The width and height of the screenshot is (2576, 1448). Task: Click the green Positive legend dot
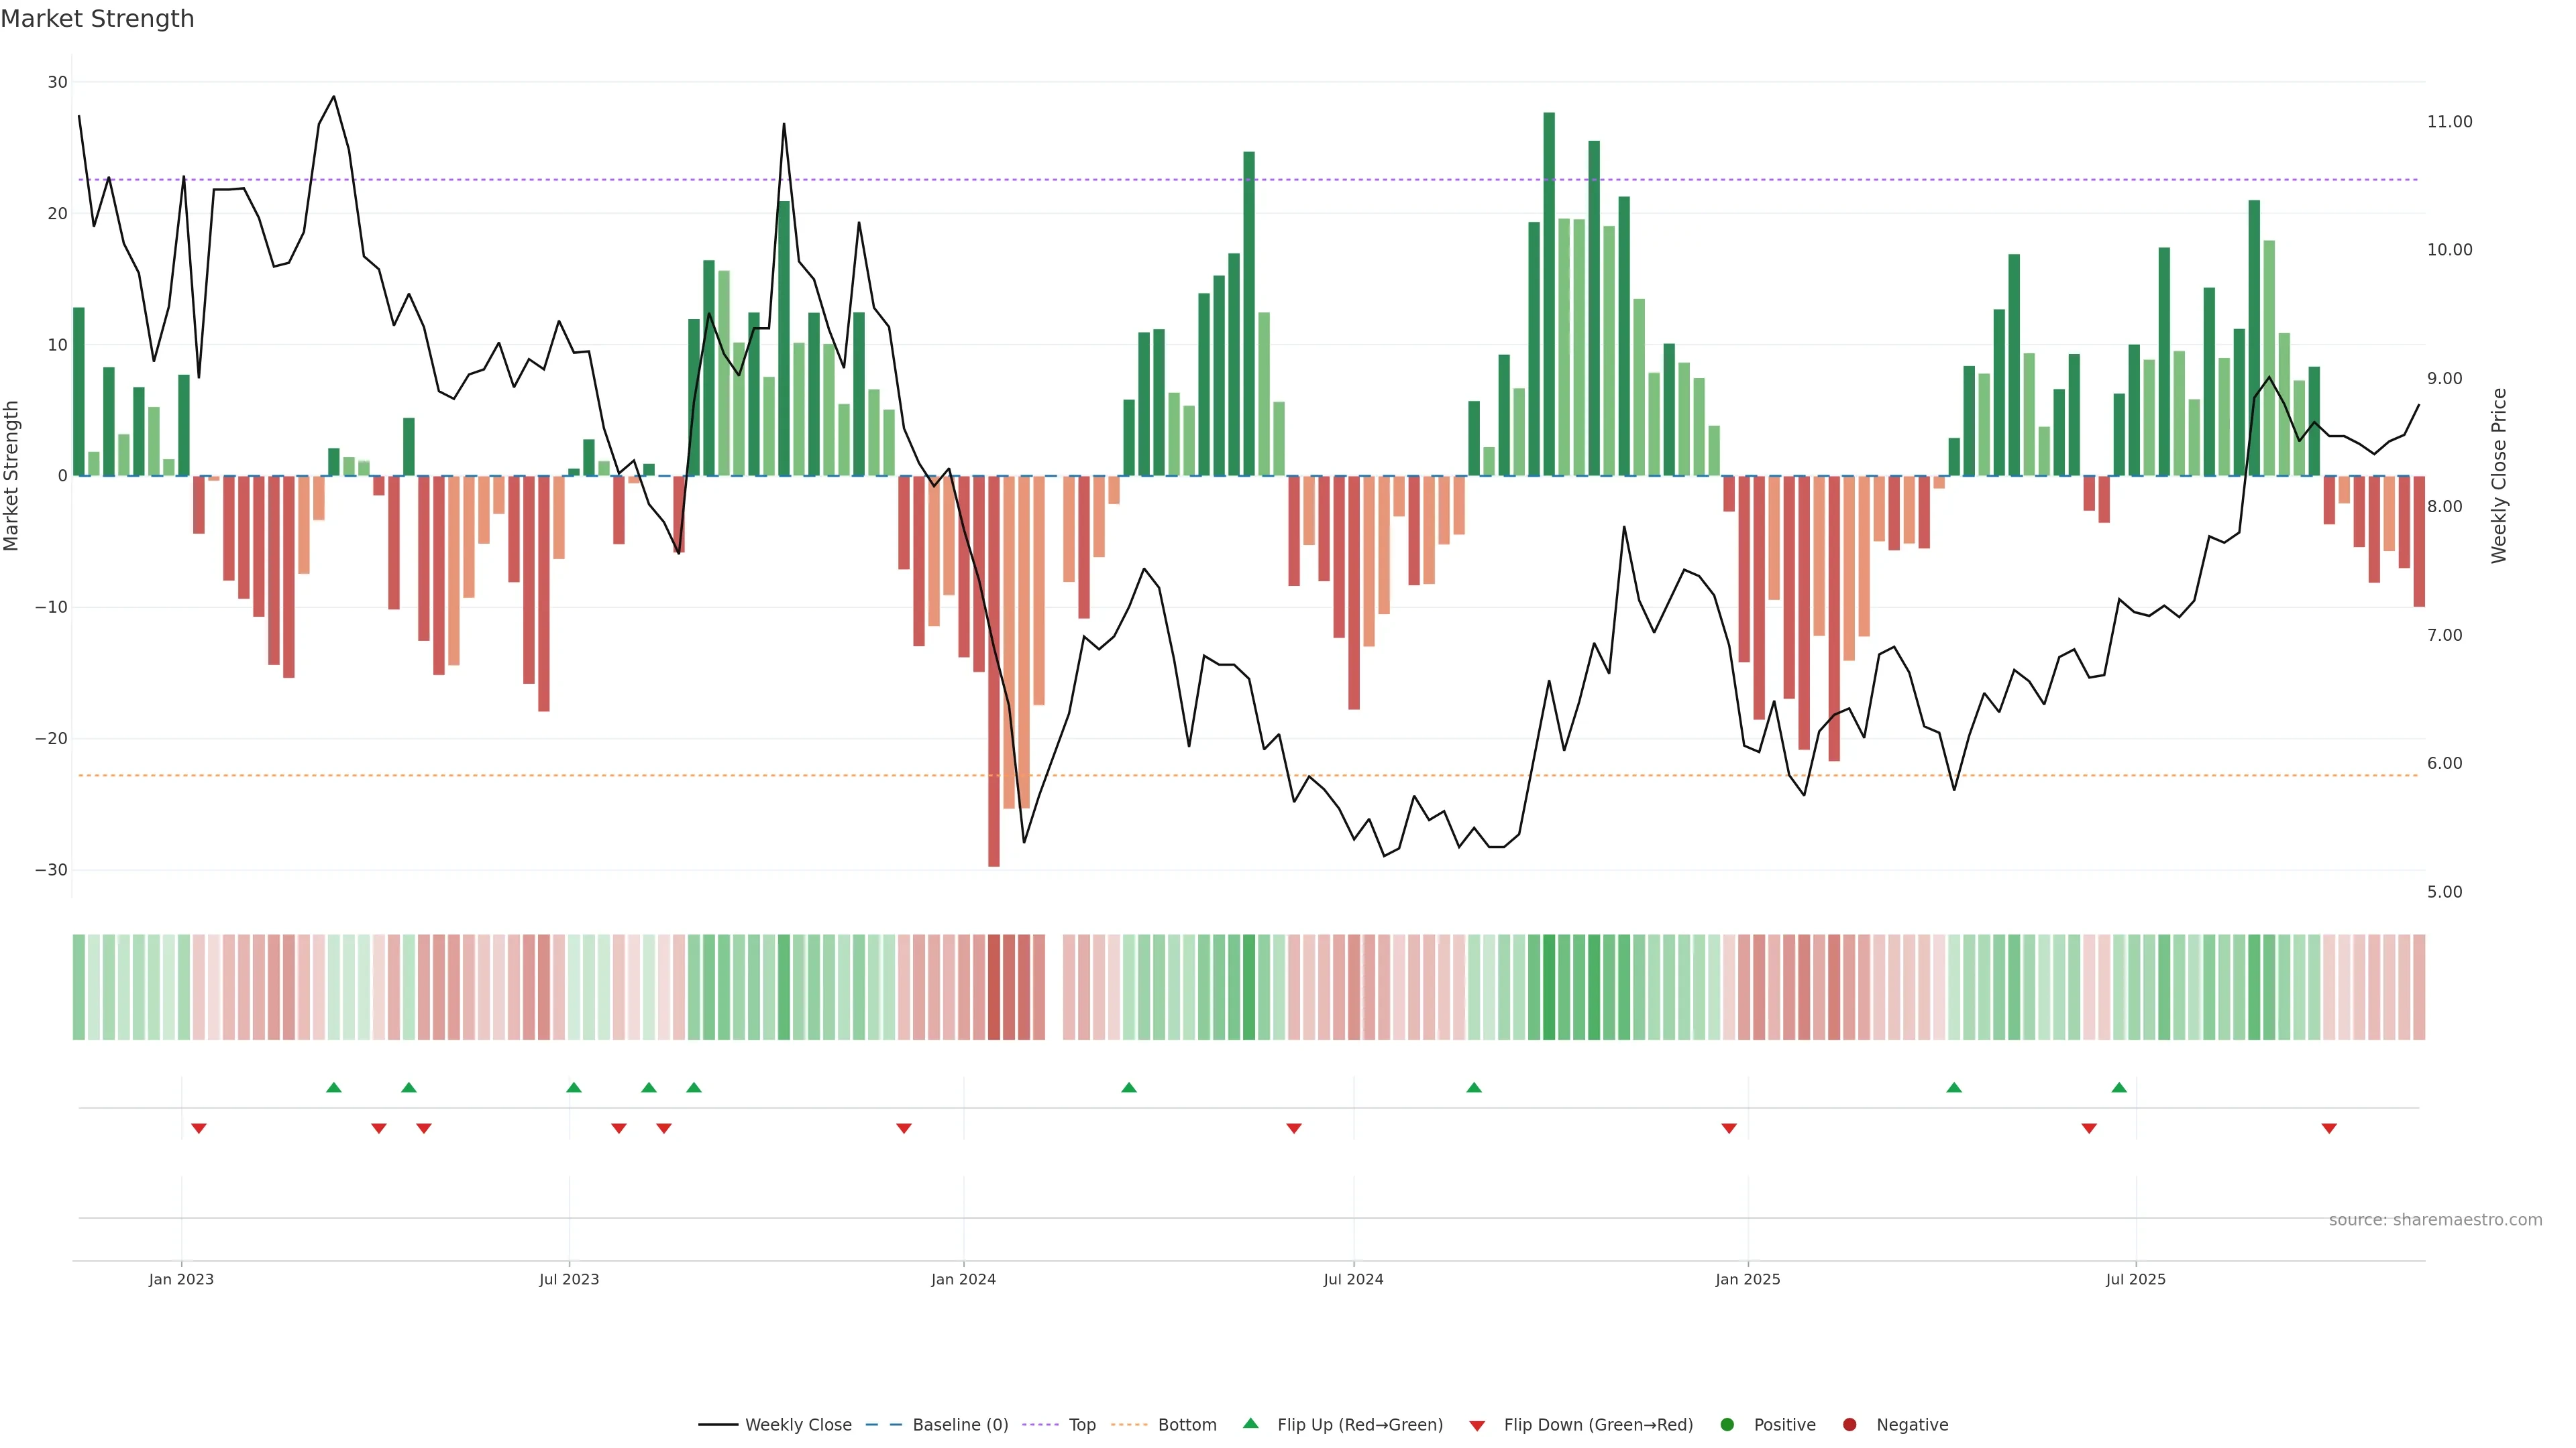[1727, 1425]
